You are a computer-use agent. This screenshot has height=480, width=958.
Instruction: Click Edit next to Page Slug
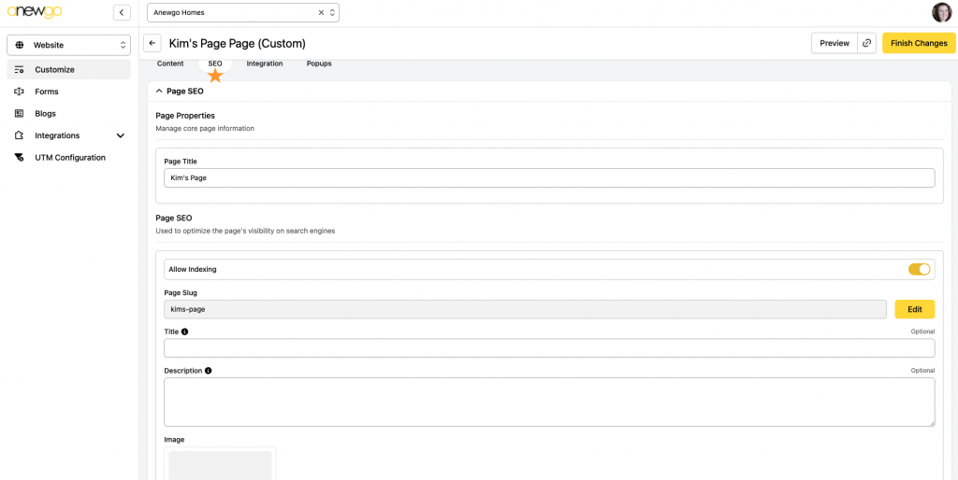[915, 309]
